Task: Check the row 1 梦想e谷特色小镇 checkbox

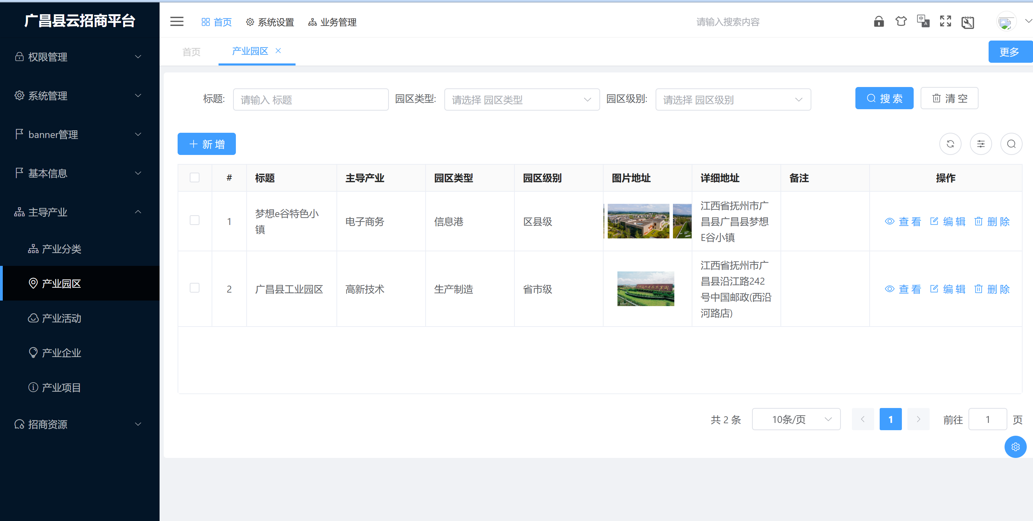Action: click(x=195, y=220)
